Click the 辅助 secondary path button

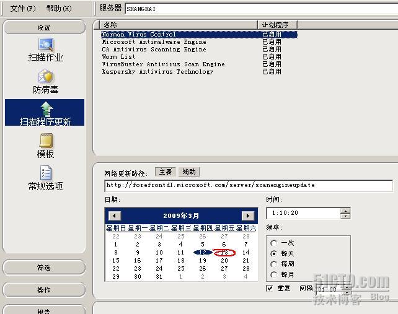click(x=189, y=172)
